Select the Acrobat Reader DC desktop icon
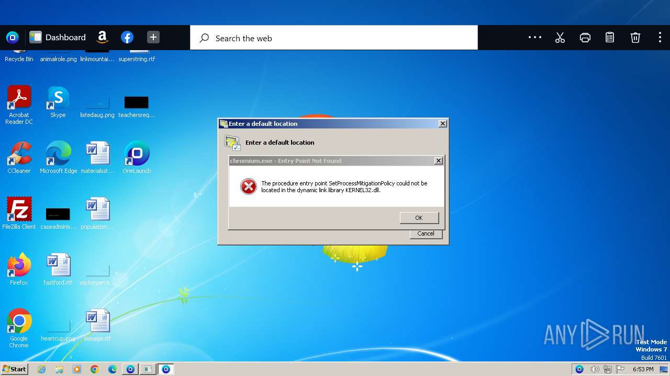 point(19,105)
